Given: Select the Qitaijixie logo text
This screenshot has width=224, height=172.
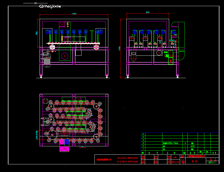Looking at the screenshot, I should point(50,6).
